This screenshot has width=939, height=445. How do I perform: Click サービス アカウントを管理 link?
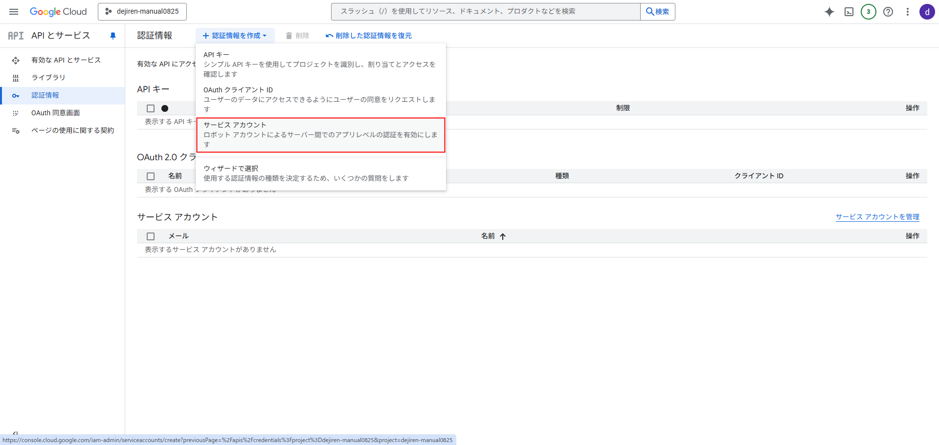pyautogui.click(x=877, y=217)
